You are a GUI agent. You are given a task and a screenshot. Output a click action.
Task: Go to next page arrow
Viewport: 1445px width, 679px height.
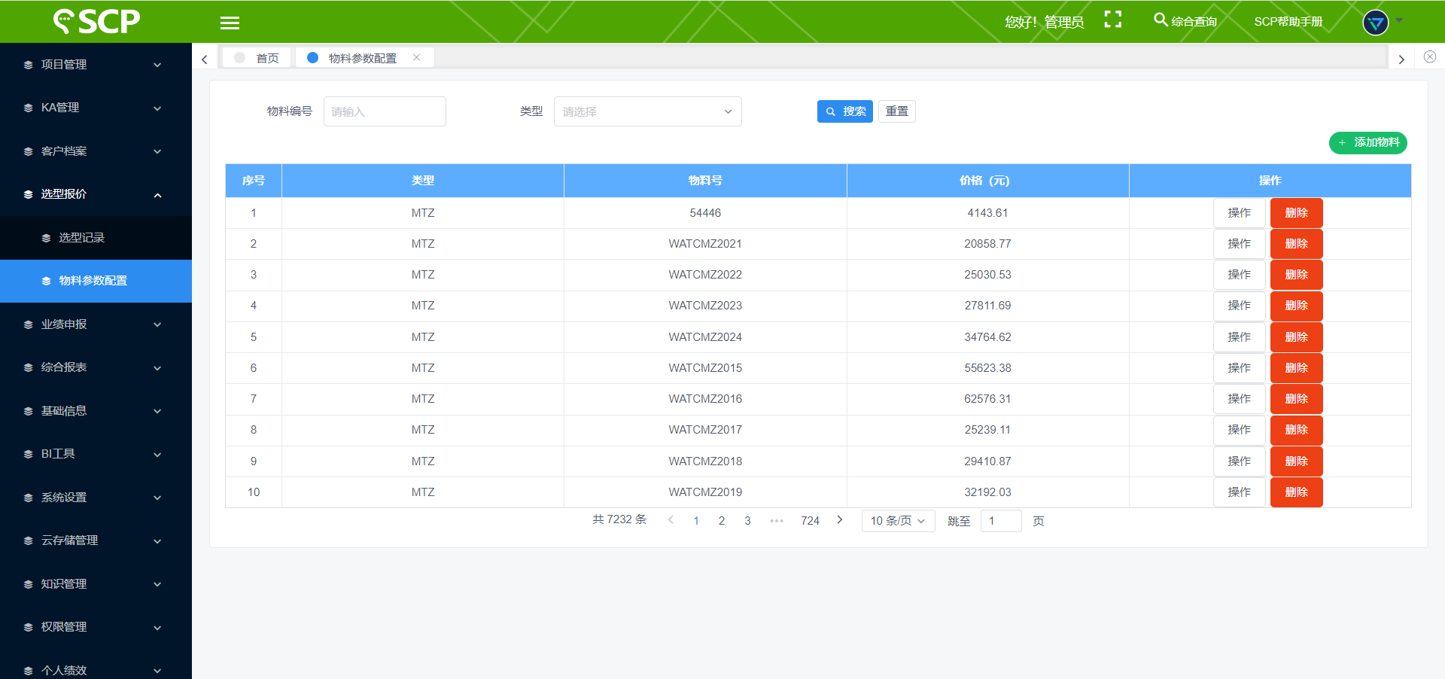coord(840,520)
